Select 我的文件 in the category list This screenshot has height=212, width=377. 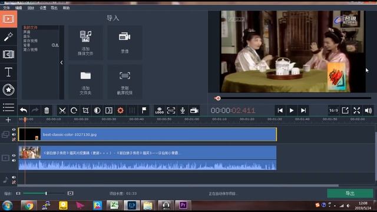click(x=31, y=28)
